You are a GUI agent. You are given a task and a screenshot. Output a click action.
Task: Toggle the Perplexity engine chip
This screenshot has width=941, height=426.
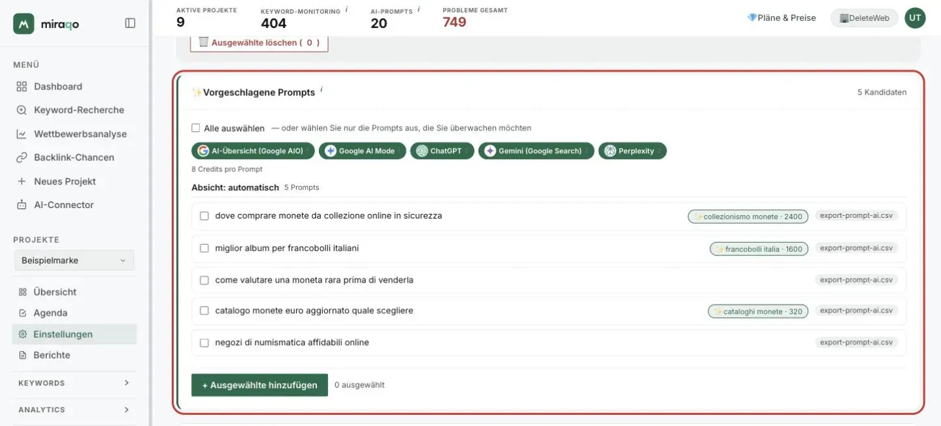coord(633,151)
